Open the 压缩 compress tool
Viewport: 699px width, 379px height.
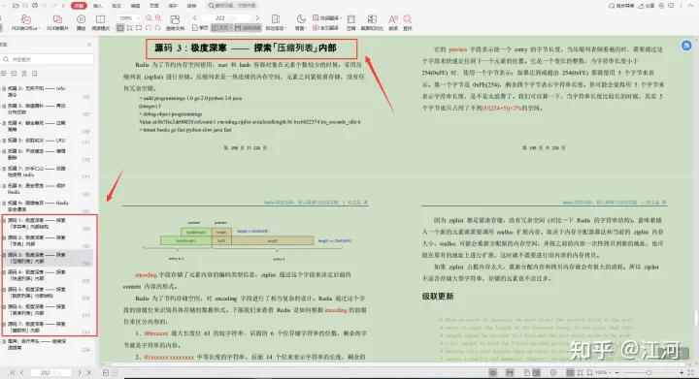pos(351,22)
